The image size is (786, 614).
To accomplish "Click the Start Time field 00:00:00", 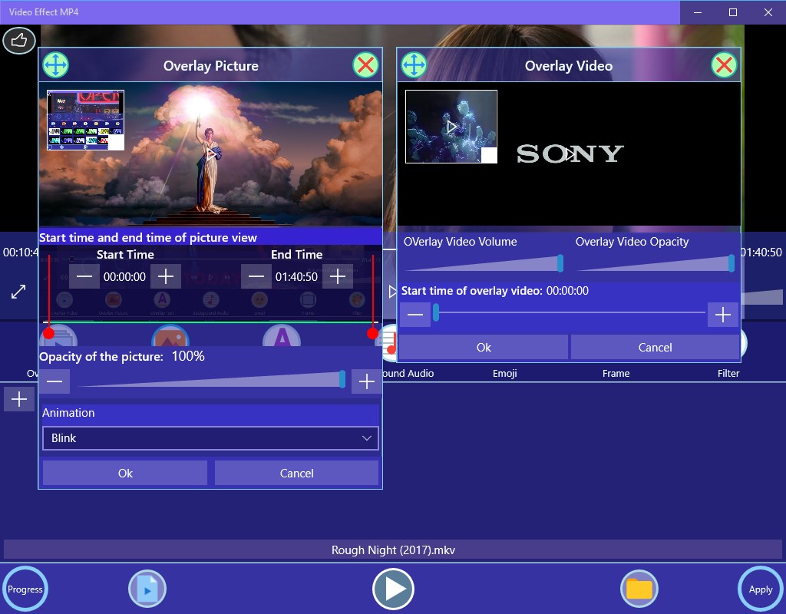I will click(125, 276).
